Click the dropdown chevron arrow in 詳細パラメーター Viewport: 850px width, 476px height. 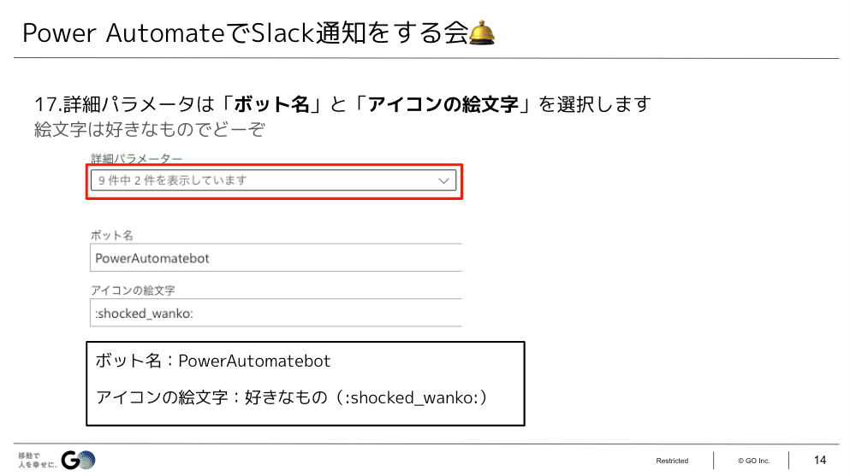[443, 180]
